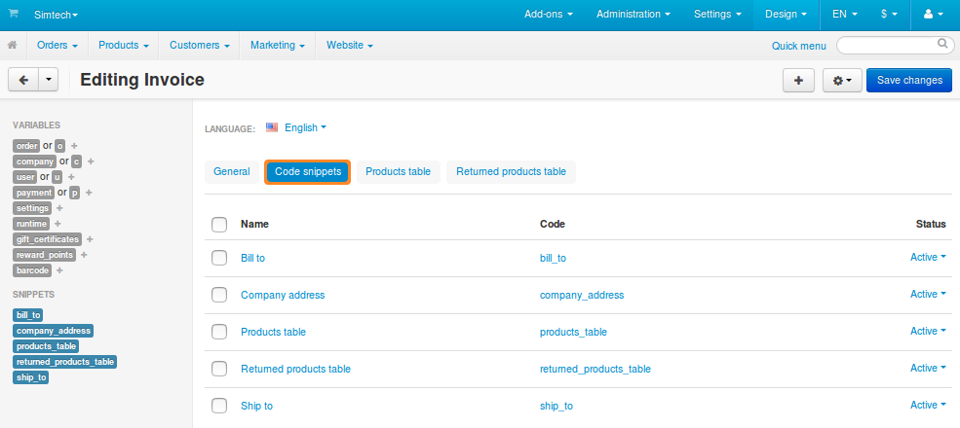The image size is (960, 428).
Task: Check the Bill to row checkbox
Action: click(x=219, y=258)
